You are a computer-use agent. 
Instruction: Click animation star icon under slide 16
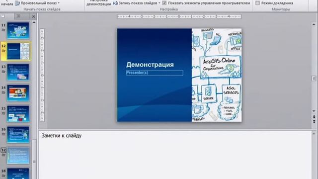point(3,134)
